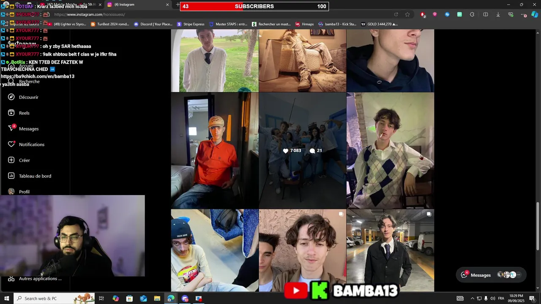Open the volume speaker icon in tray

[x=492, y=299]
